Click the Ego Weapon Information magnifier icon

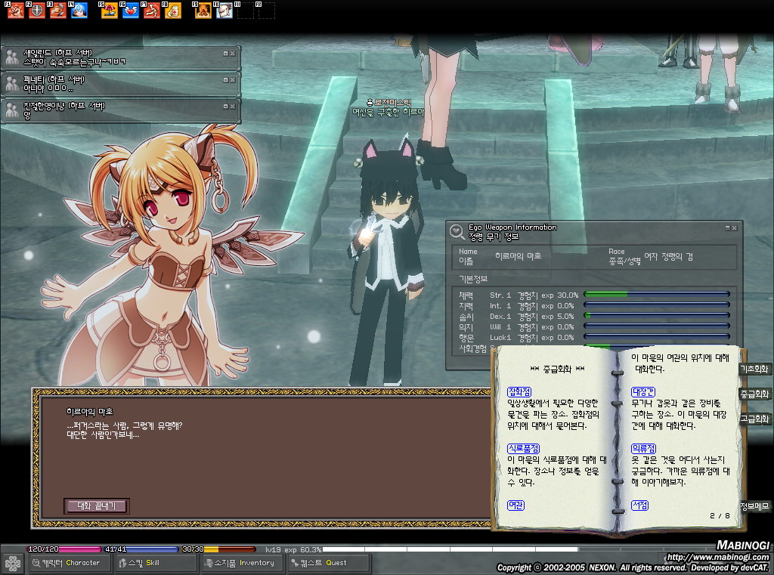[457, 231]
